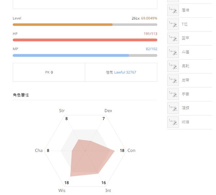Click the 手套 (gloves) equipment slot icon
This screenshot has width=216, height=195.
(x=173, y=94)
